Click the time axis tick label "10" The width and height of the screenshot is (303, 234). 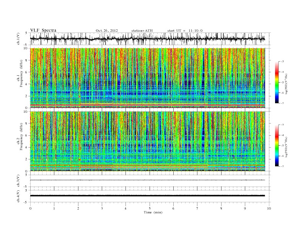point(269,208)
